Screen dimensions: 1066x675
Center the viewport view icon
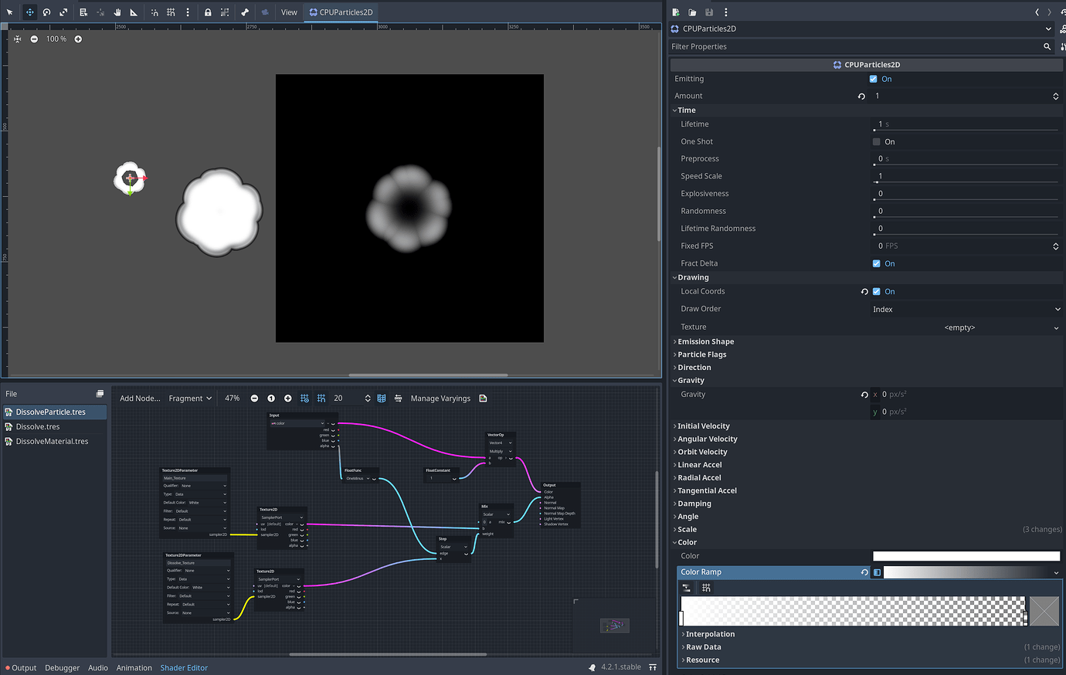tap(18, 39)
